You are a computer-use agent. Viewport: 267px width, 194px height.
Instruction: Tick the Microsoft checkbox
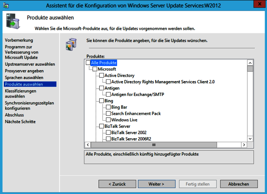click(x=95, y=69)
